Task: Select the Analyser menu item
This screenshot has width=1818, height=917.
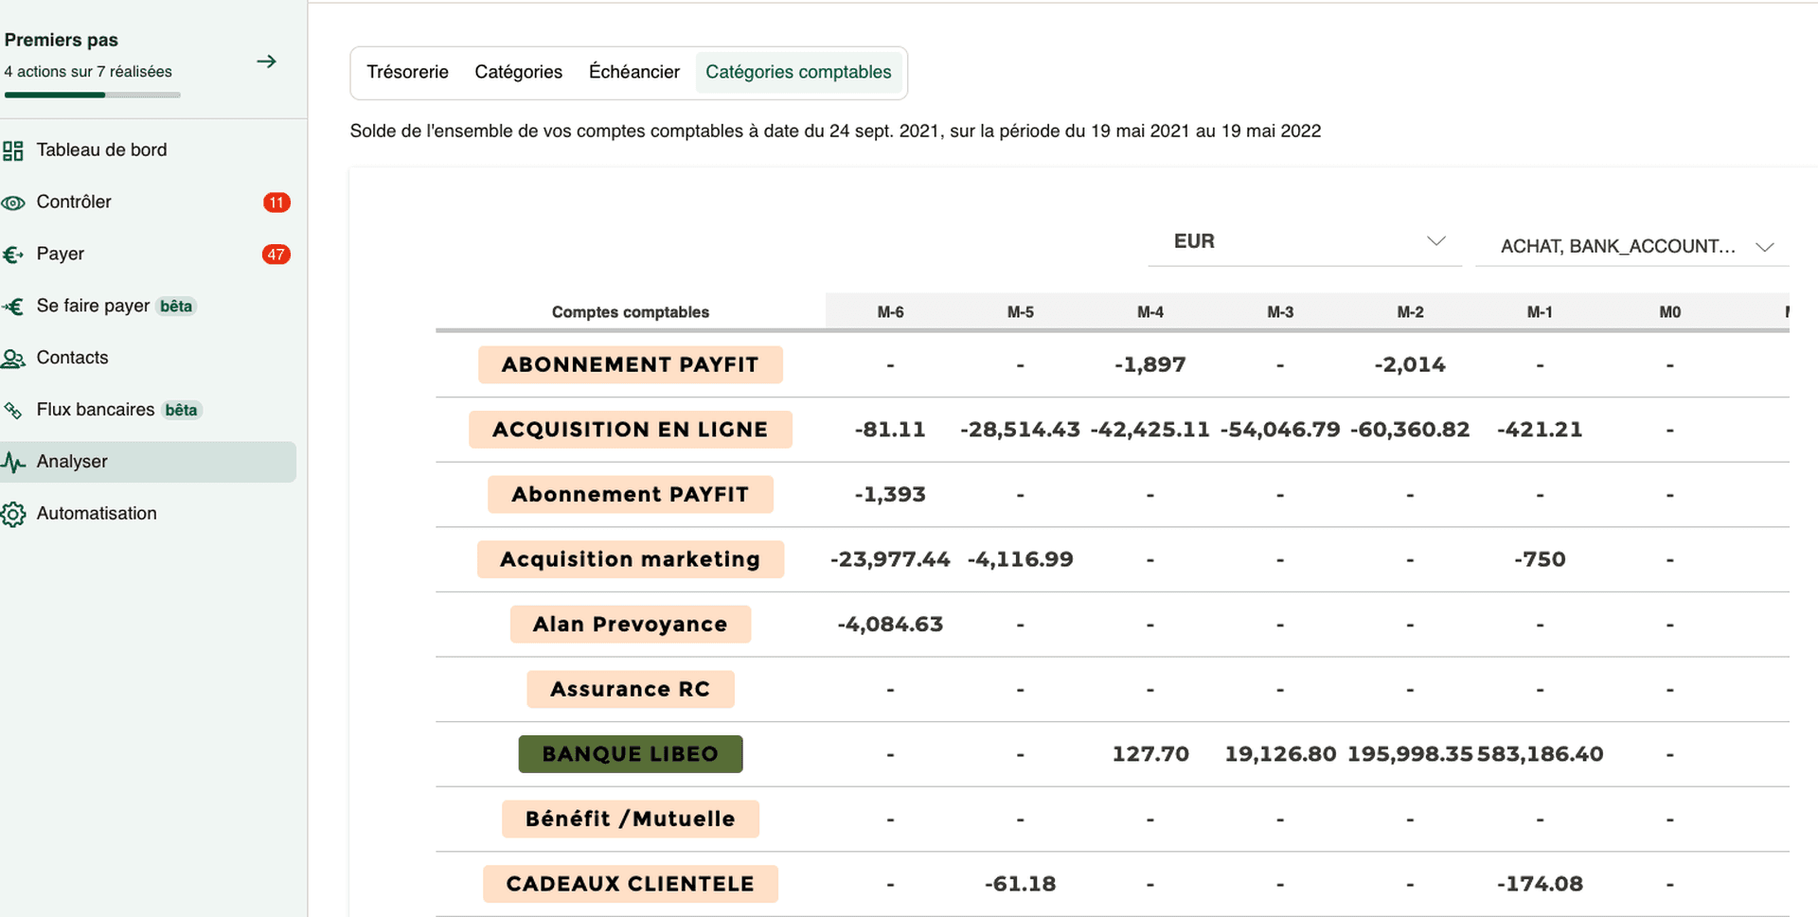Action: [148, 462]
